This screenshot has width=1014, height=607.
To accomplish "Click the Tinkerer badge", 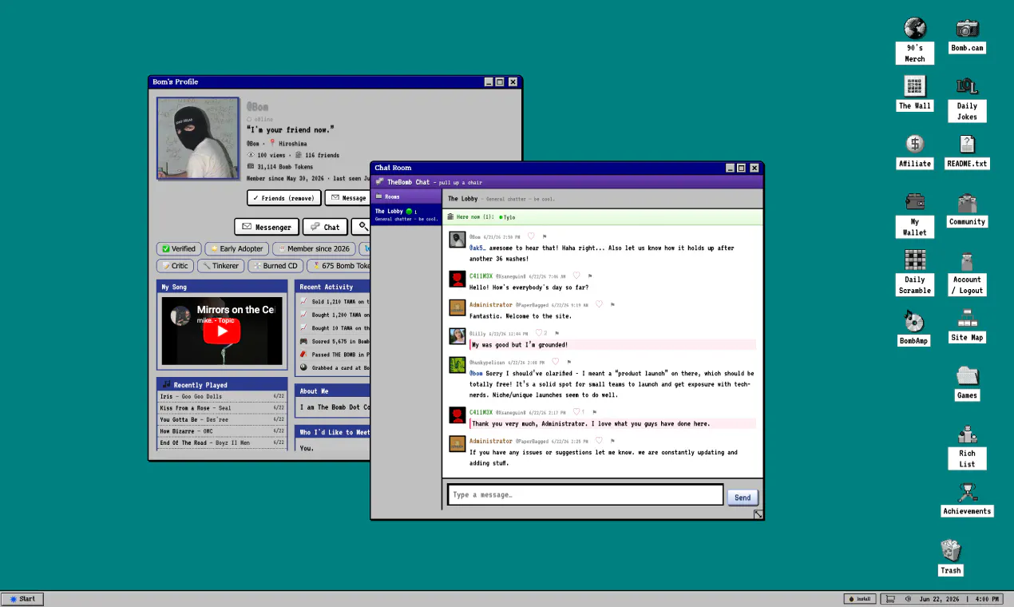I will 220,266.
